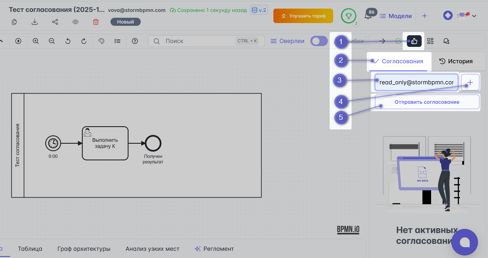The height and width of the screenshot is (258, 488).
Task: Open the color palette icon
Action: point(101,41)
